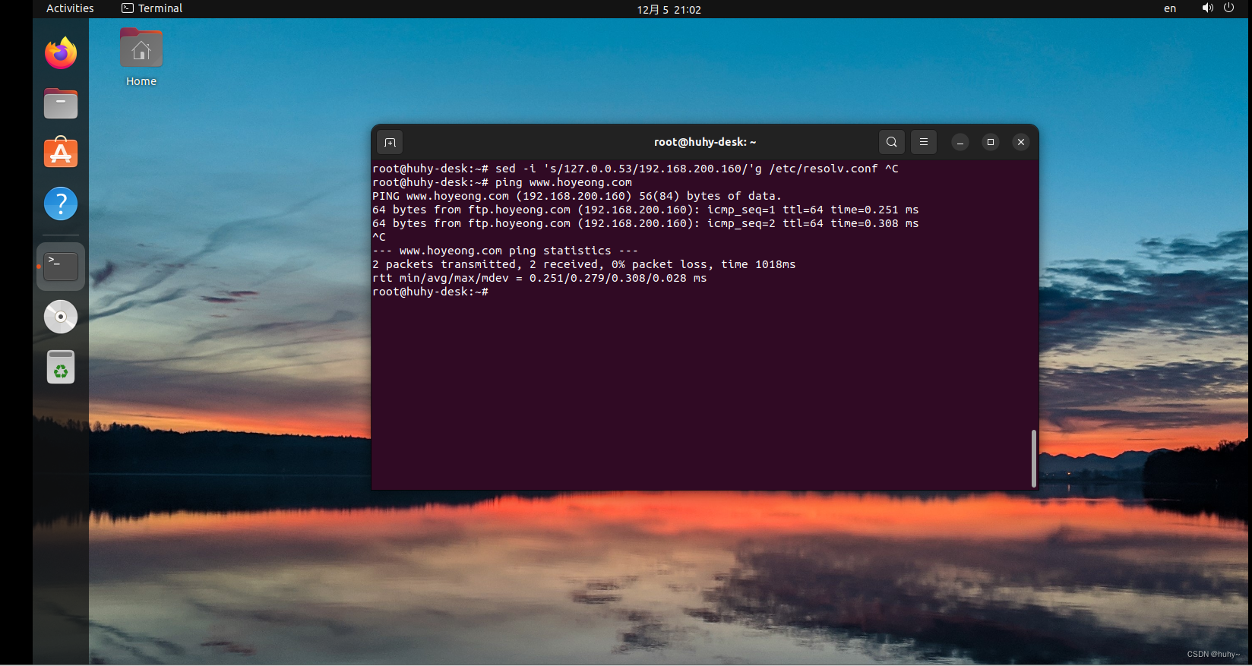The image size is (1252, 666).
Task: Click the 'rtt min/avg/max/mdev' line
Action: tap(539, 278)
